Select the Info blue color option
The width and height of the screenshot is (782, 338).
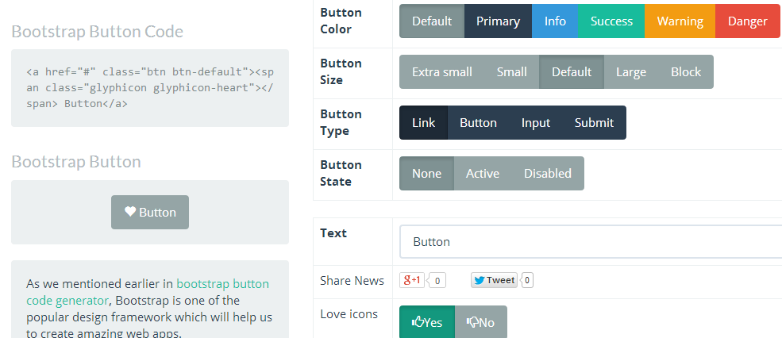click(x=555, y=21)
